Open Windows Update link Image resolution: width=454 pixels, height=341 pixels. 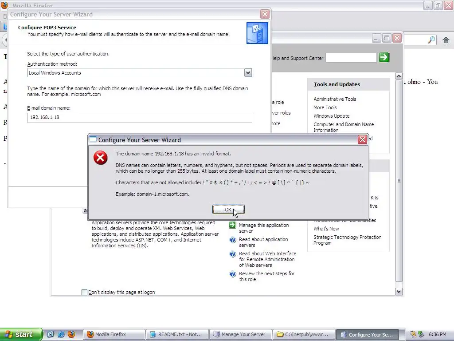[x=332, y=116]
